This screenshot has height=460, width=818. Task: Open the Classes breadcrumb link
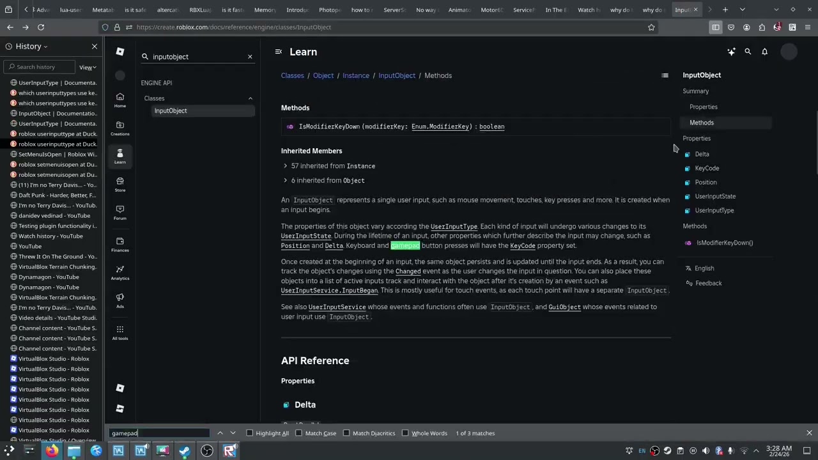point(292,75)
